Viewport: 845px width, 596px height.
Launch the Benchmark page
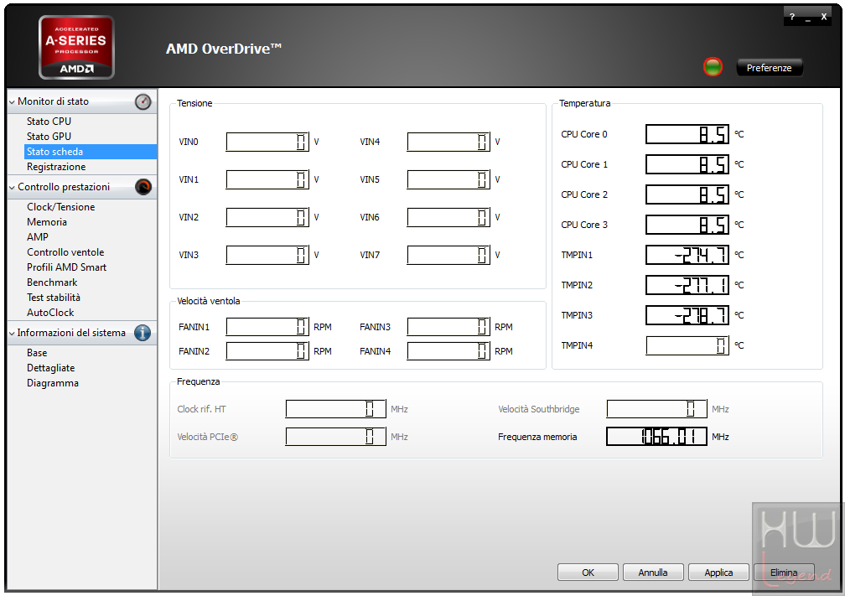tap(52, 282)
